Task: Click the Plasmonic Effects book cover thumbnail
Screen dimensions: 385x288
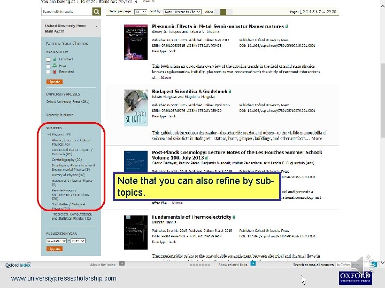Action: click(x=136, y=42)
